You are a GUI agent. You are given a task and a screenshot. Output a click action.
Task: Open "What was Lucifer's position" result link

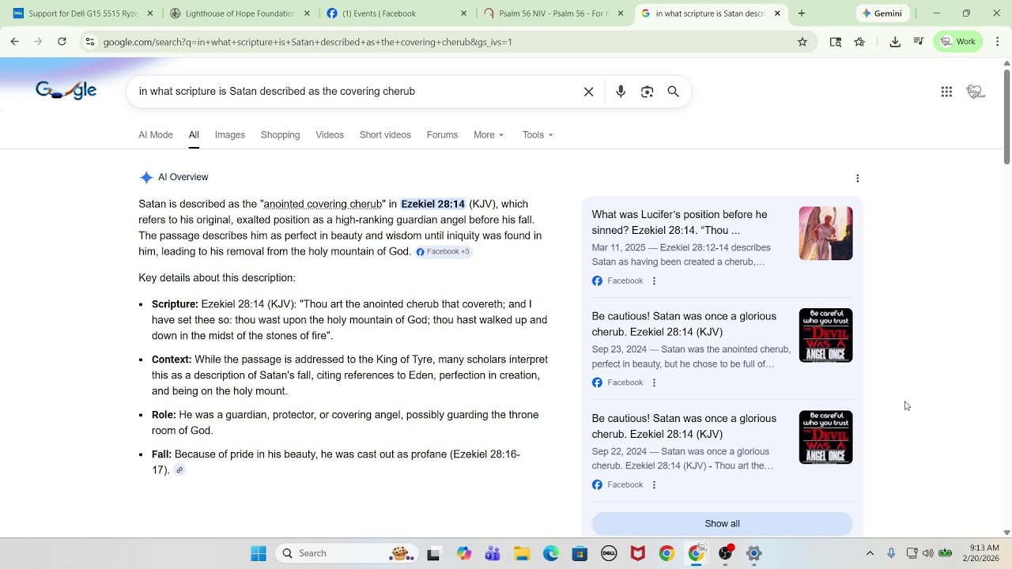click(x=680, y=223)
